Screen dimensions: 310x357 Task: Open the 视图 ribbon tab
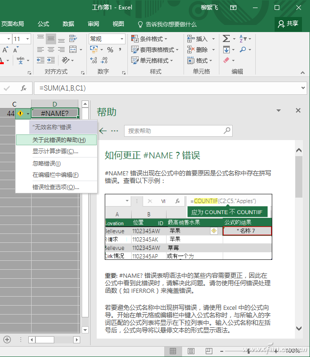coord(118,24)
